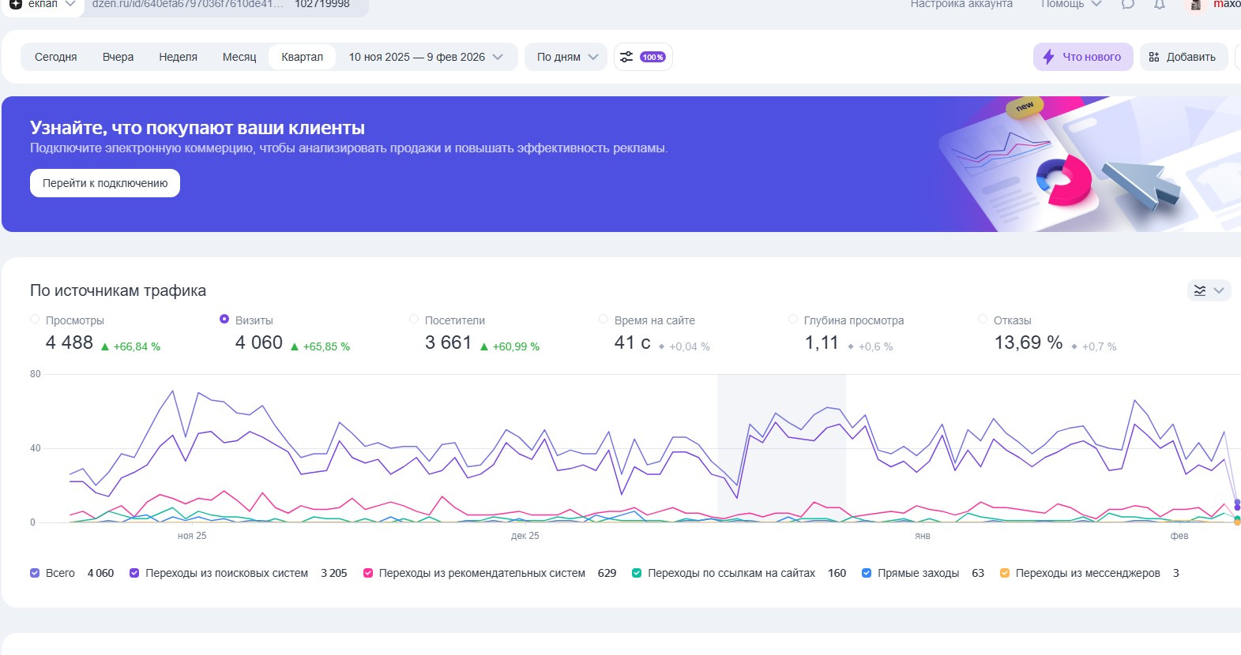Switch period to Сегодня
The image size is (1241, 655).
point(56,57)
